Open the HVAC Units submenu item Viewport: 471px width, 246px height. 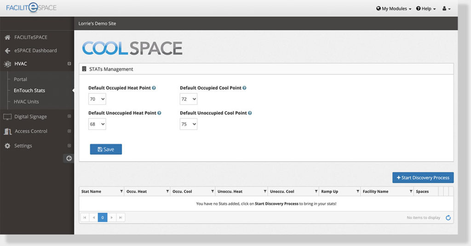coord(26,102)
